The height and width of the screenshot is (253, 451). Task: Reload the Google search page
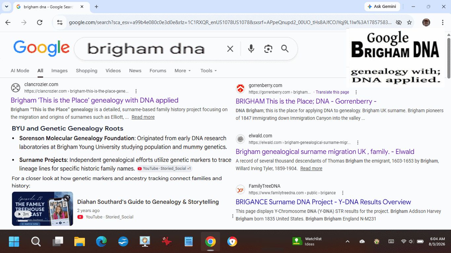(40, 22)
